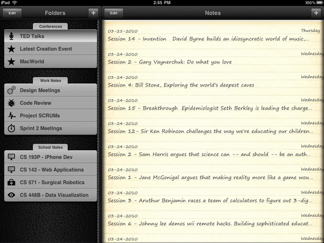Click the pulse icon beside Project SCRUMs
Viewport: 324px width, 243px height.
click(x=11, y=116)
